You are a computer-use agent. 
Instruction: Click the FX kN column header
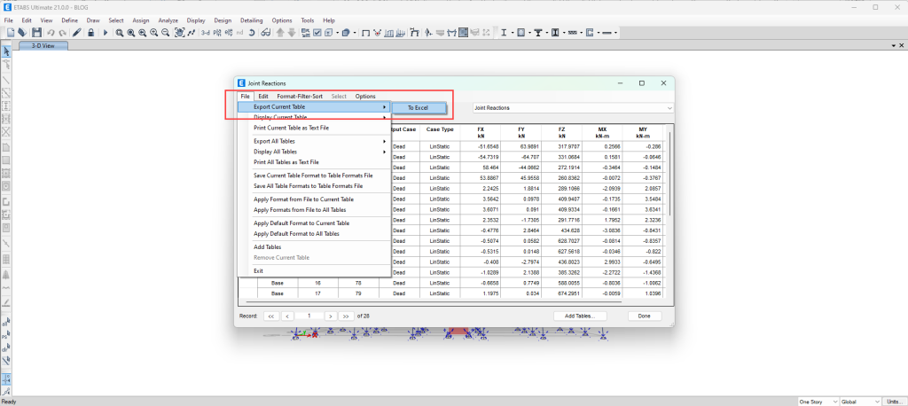coord(481,132)
